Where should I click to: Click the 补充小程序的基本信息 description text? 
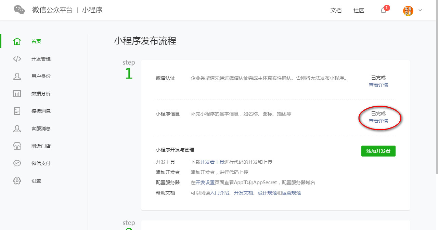[241, 114]
